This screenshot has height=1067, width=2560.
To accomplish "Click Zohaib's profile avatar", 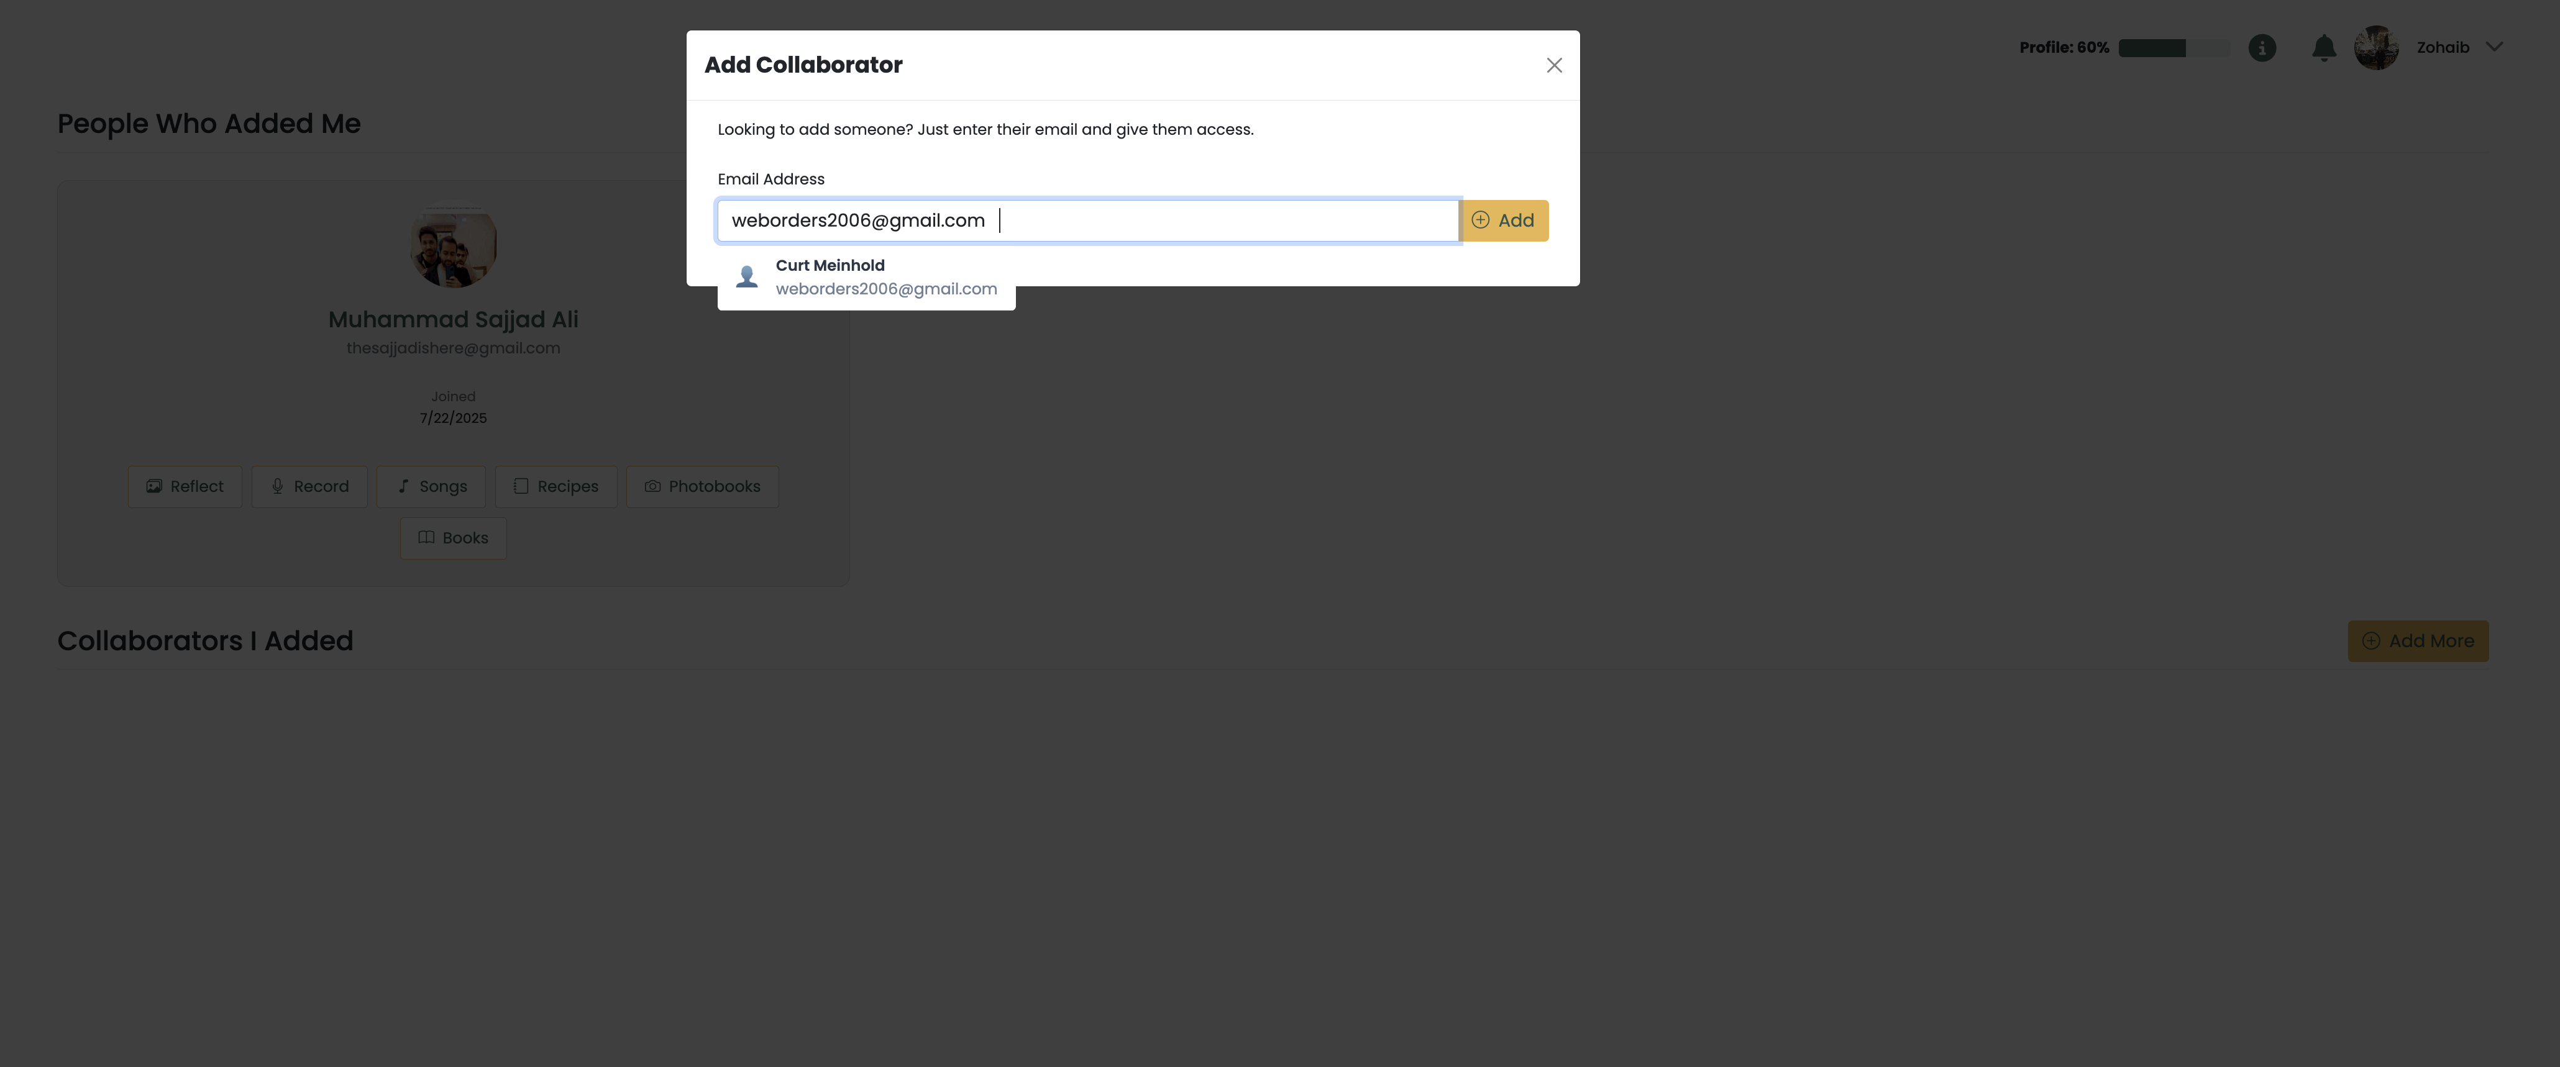I will coord(2376,48).
